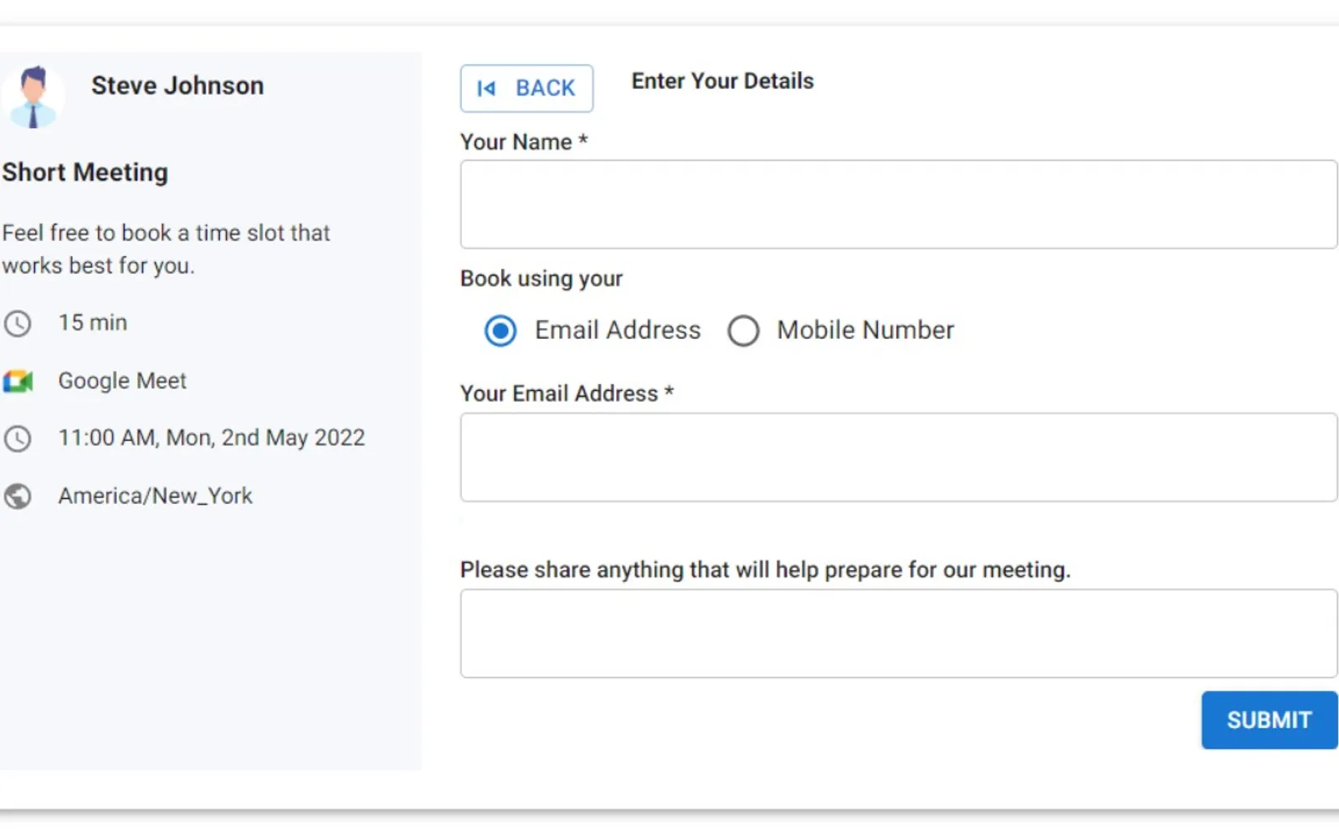The height and width of the screenshot is (837, 1339).
Task: Click the Your Email Address * label
Action: point(567,393)
